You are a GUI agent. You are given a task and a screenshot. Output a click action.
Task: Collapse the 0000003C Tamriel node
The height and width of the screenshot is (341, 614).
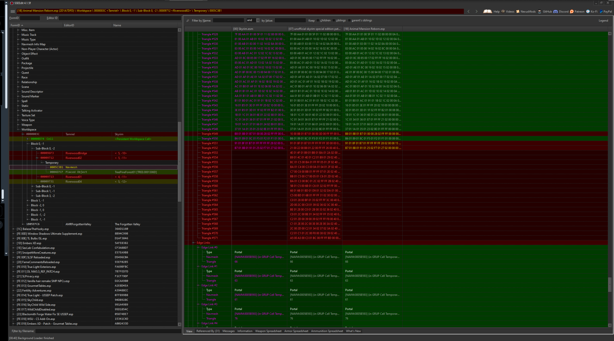[x=23, y=134]
